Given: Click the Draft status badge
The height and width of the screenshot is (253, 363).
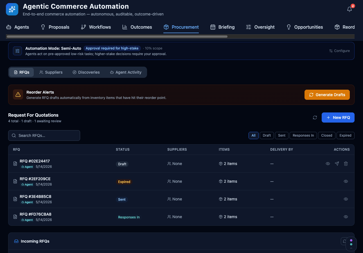Looking at the screenshot, I should pyautogui.click(x=122, y=164).
